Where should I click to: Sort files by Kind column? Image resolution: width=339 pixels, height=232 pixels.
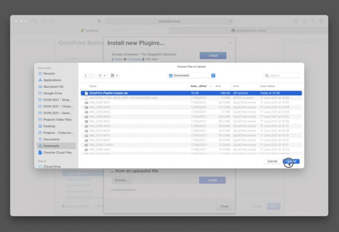click(x=236, y=86)
